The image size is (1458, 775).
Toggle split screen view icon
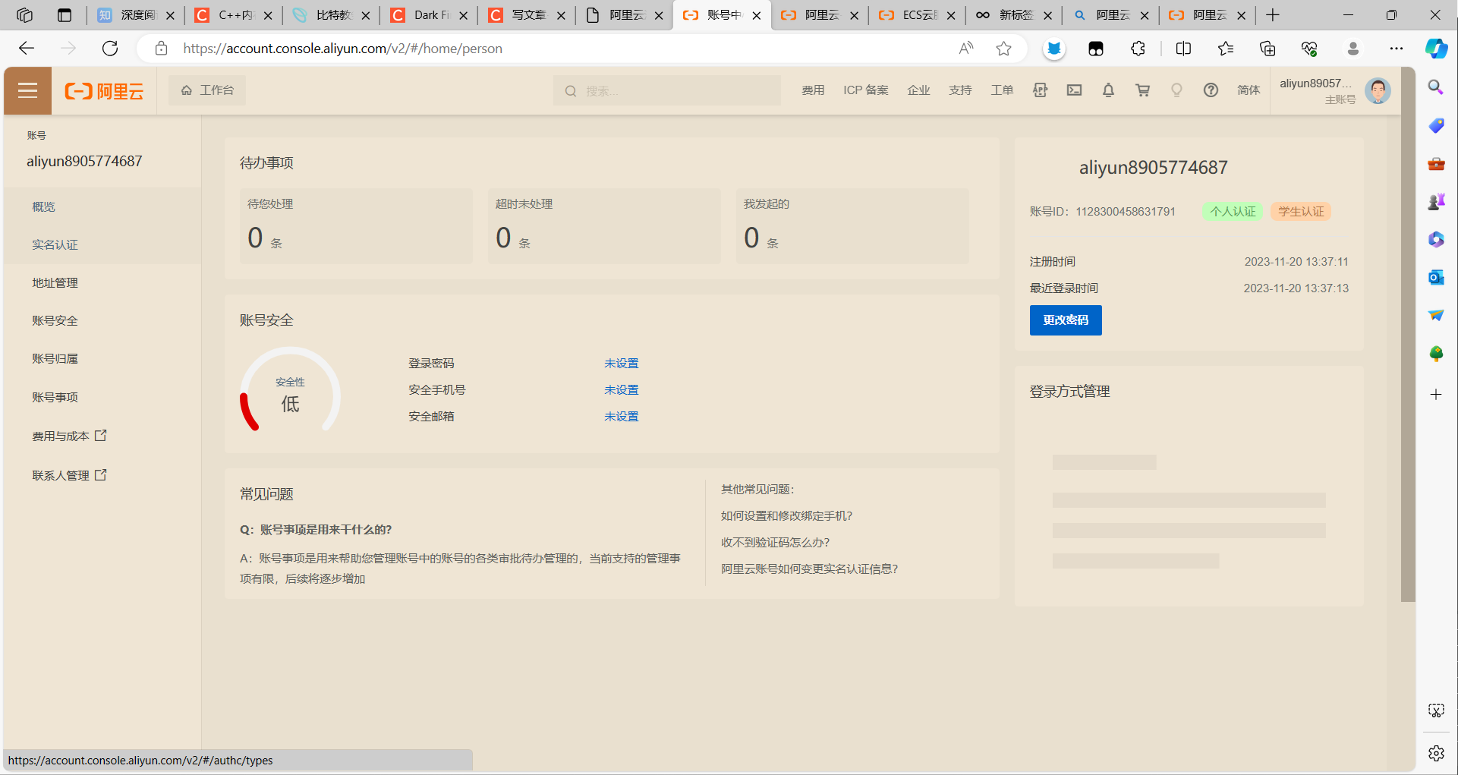point(1183,49)
